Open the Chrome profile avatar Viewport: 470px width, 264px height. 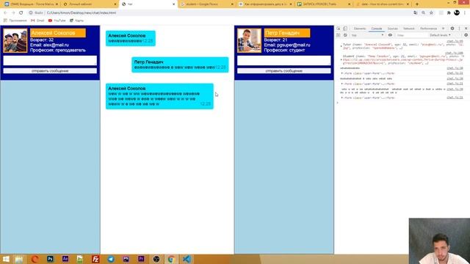[457, 12]
